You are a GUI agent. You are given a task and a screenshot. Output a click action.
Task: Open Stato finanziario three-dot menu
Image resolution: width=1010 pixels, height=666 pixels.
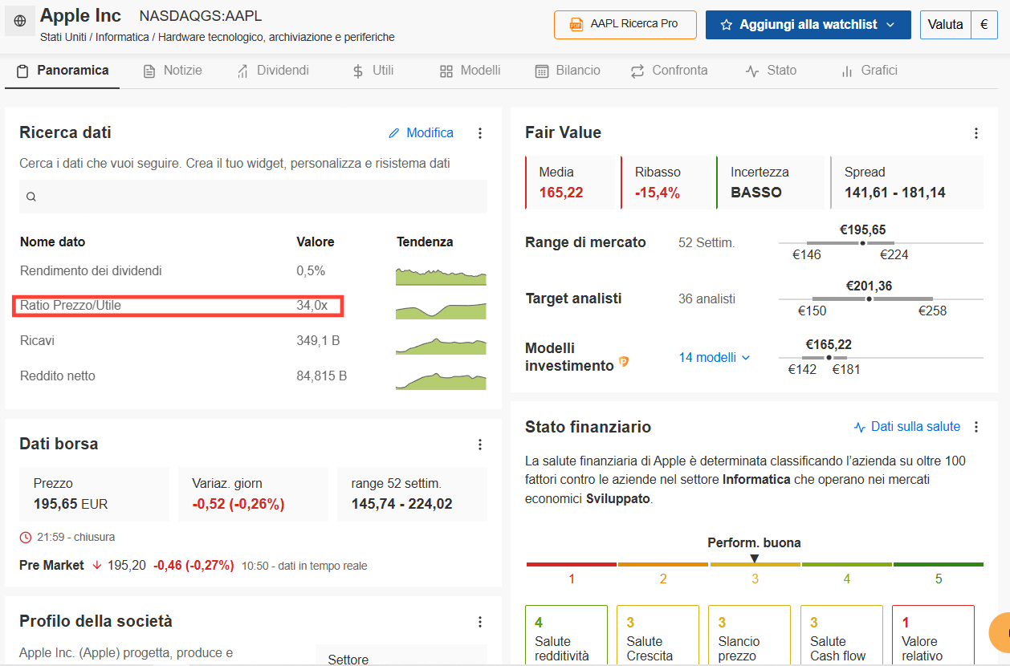976,427
